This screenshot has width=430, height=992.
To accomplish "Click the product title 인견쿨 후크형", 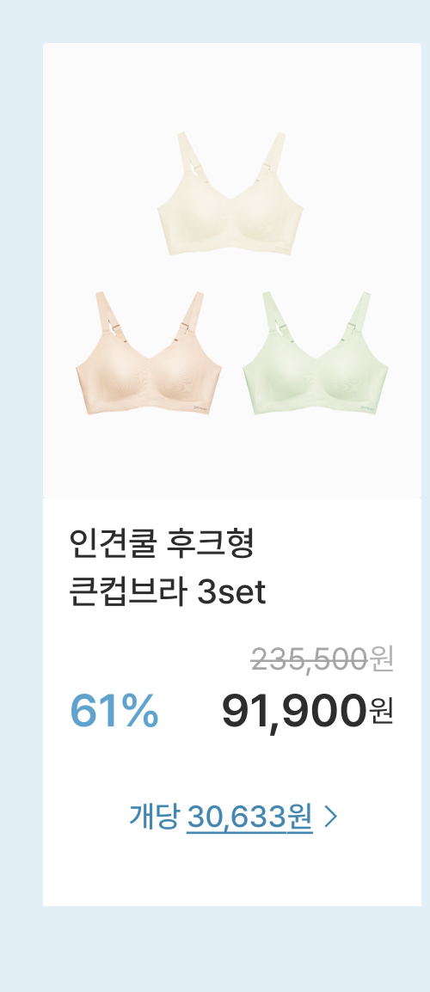I will pyautogui.click(x=162, y=545).
